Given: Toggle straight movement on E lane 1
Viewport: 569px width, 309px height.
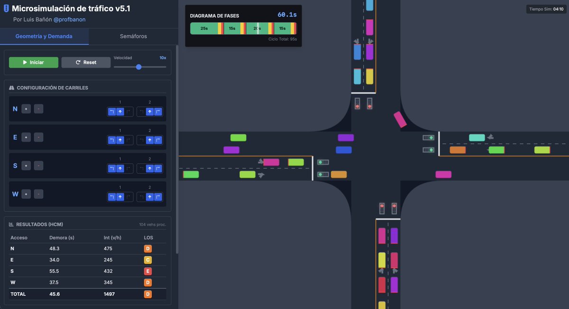Looking at the screenshot, I should pos(120,140).
